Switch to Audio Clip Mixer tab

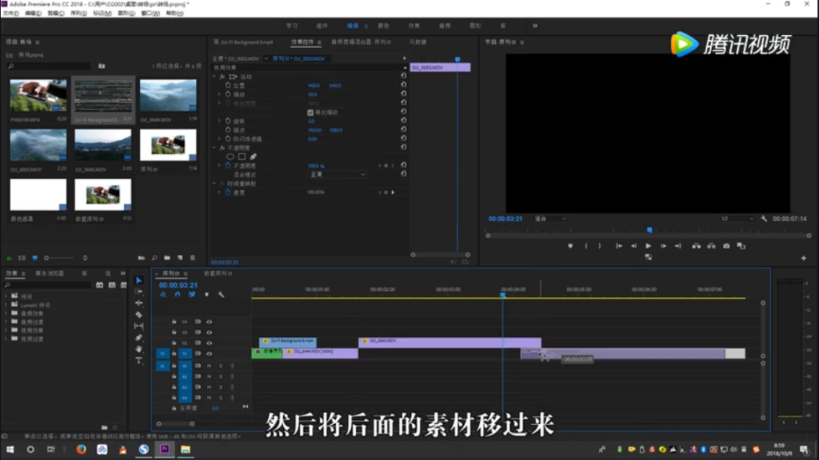point(361,42)
